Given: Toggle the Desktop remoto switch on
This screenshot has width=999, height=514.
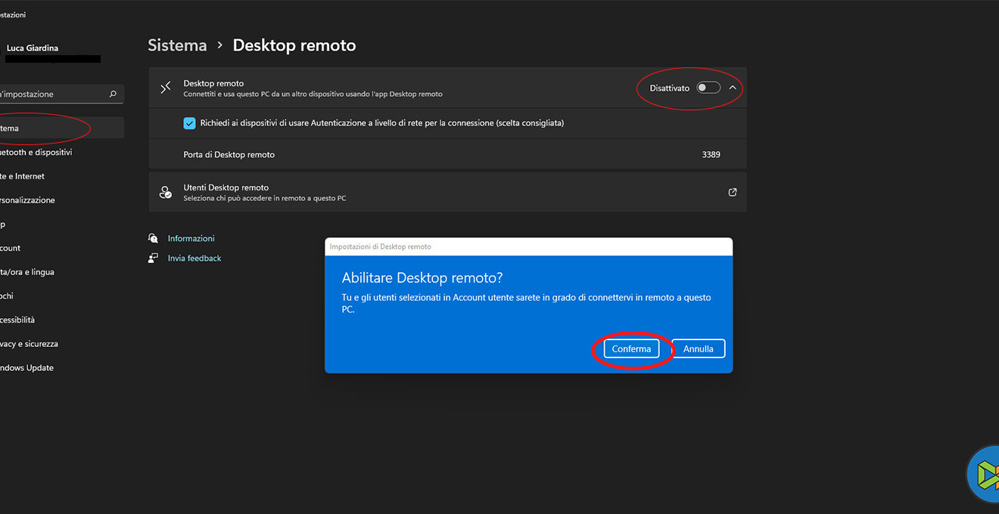Looking at the screenshot, I should point(708,88).
